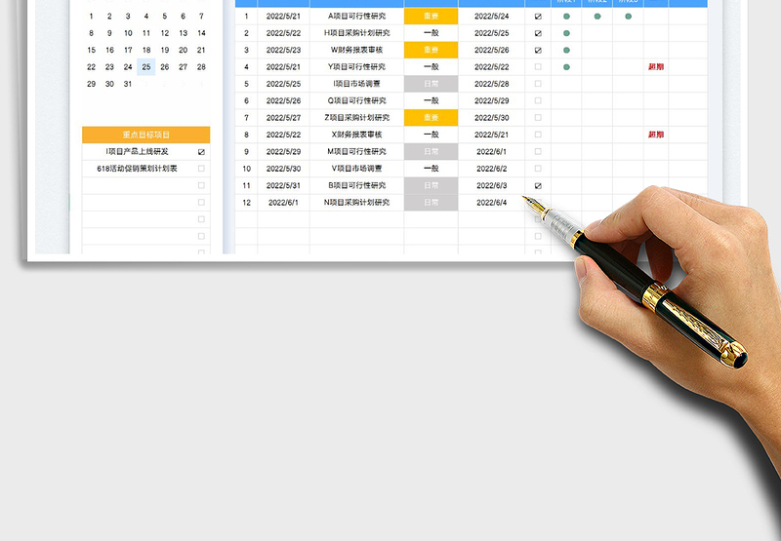The width and height of the screenshot is (781, 541).
Task: Open the 一般 priority cell for Q项目可行性研究
Action: tap(431, 100)
